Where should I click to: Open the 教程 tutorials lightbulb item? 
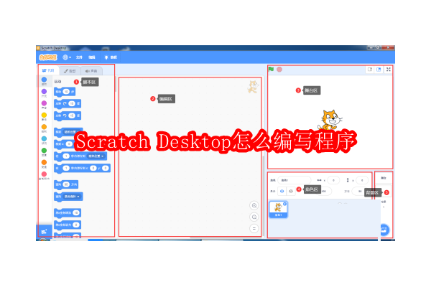(x=111, y=57)
